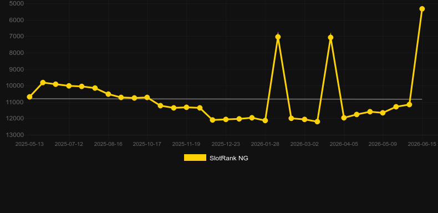Click the y-axis value 12000
Screen dimensions: 438x213
(15, 119)
